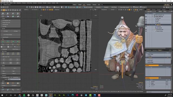Viewport: 173px width, 97px height.
Task: Select Vertices selection mode
Action: pyautogui.click(x=42, y=7)
